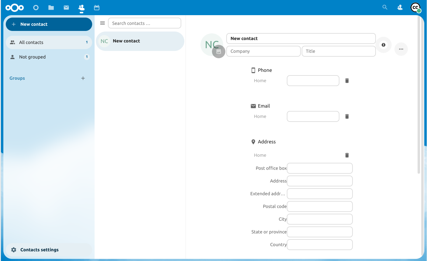Screen dimensions: 427x261
Task: Delete the Email field with trash icon
Action: coord(347,116)
